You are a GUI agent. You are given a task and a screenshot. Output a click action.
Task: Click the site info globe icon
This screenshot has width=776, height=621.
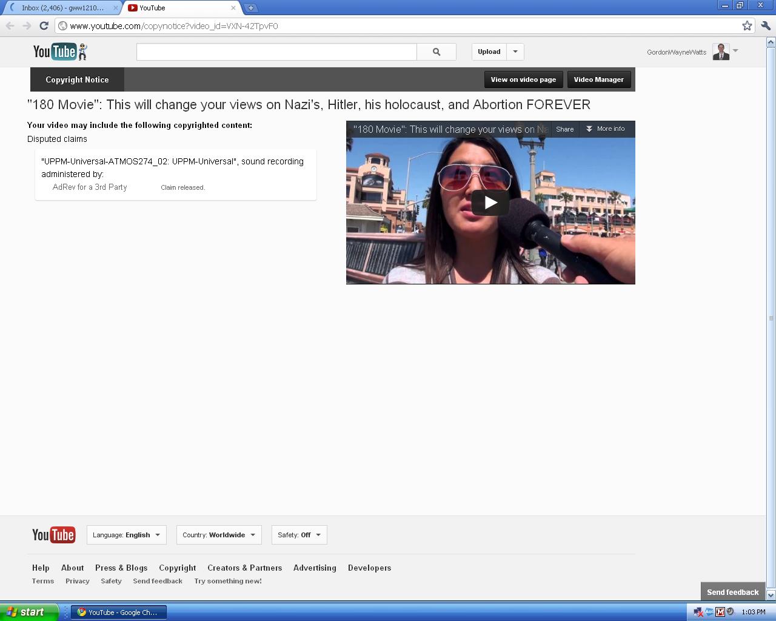tap(62, 26)
